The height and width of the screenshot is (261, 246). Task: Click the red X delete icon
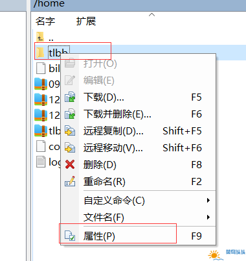click(70, 164)
